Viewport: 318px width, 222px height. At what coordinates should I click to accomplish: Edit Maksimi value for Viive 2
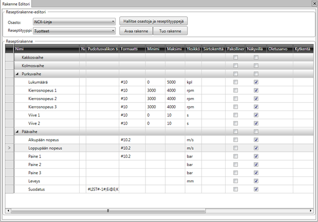[x=174, y=123]
